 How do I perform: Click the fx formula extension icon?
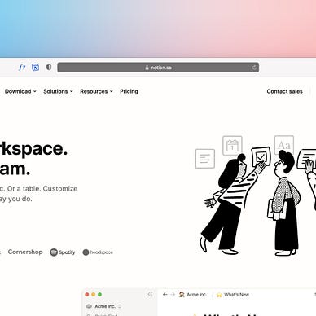pyautogui.click(x=22, y=68)
